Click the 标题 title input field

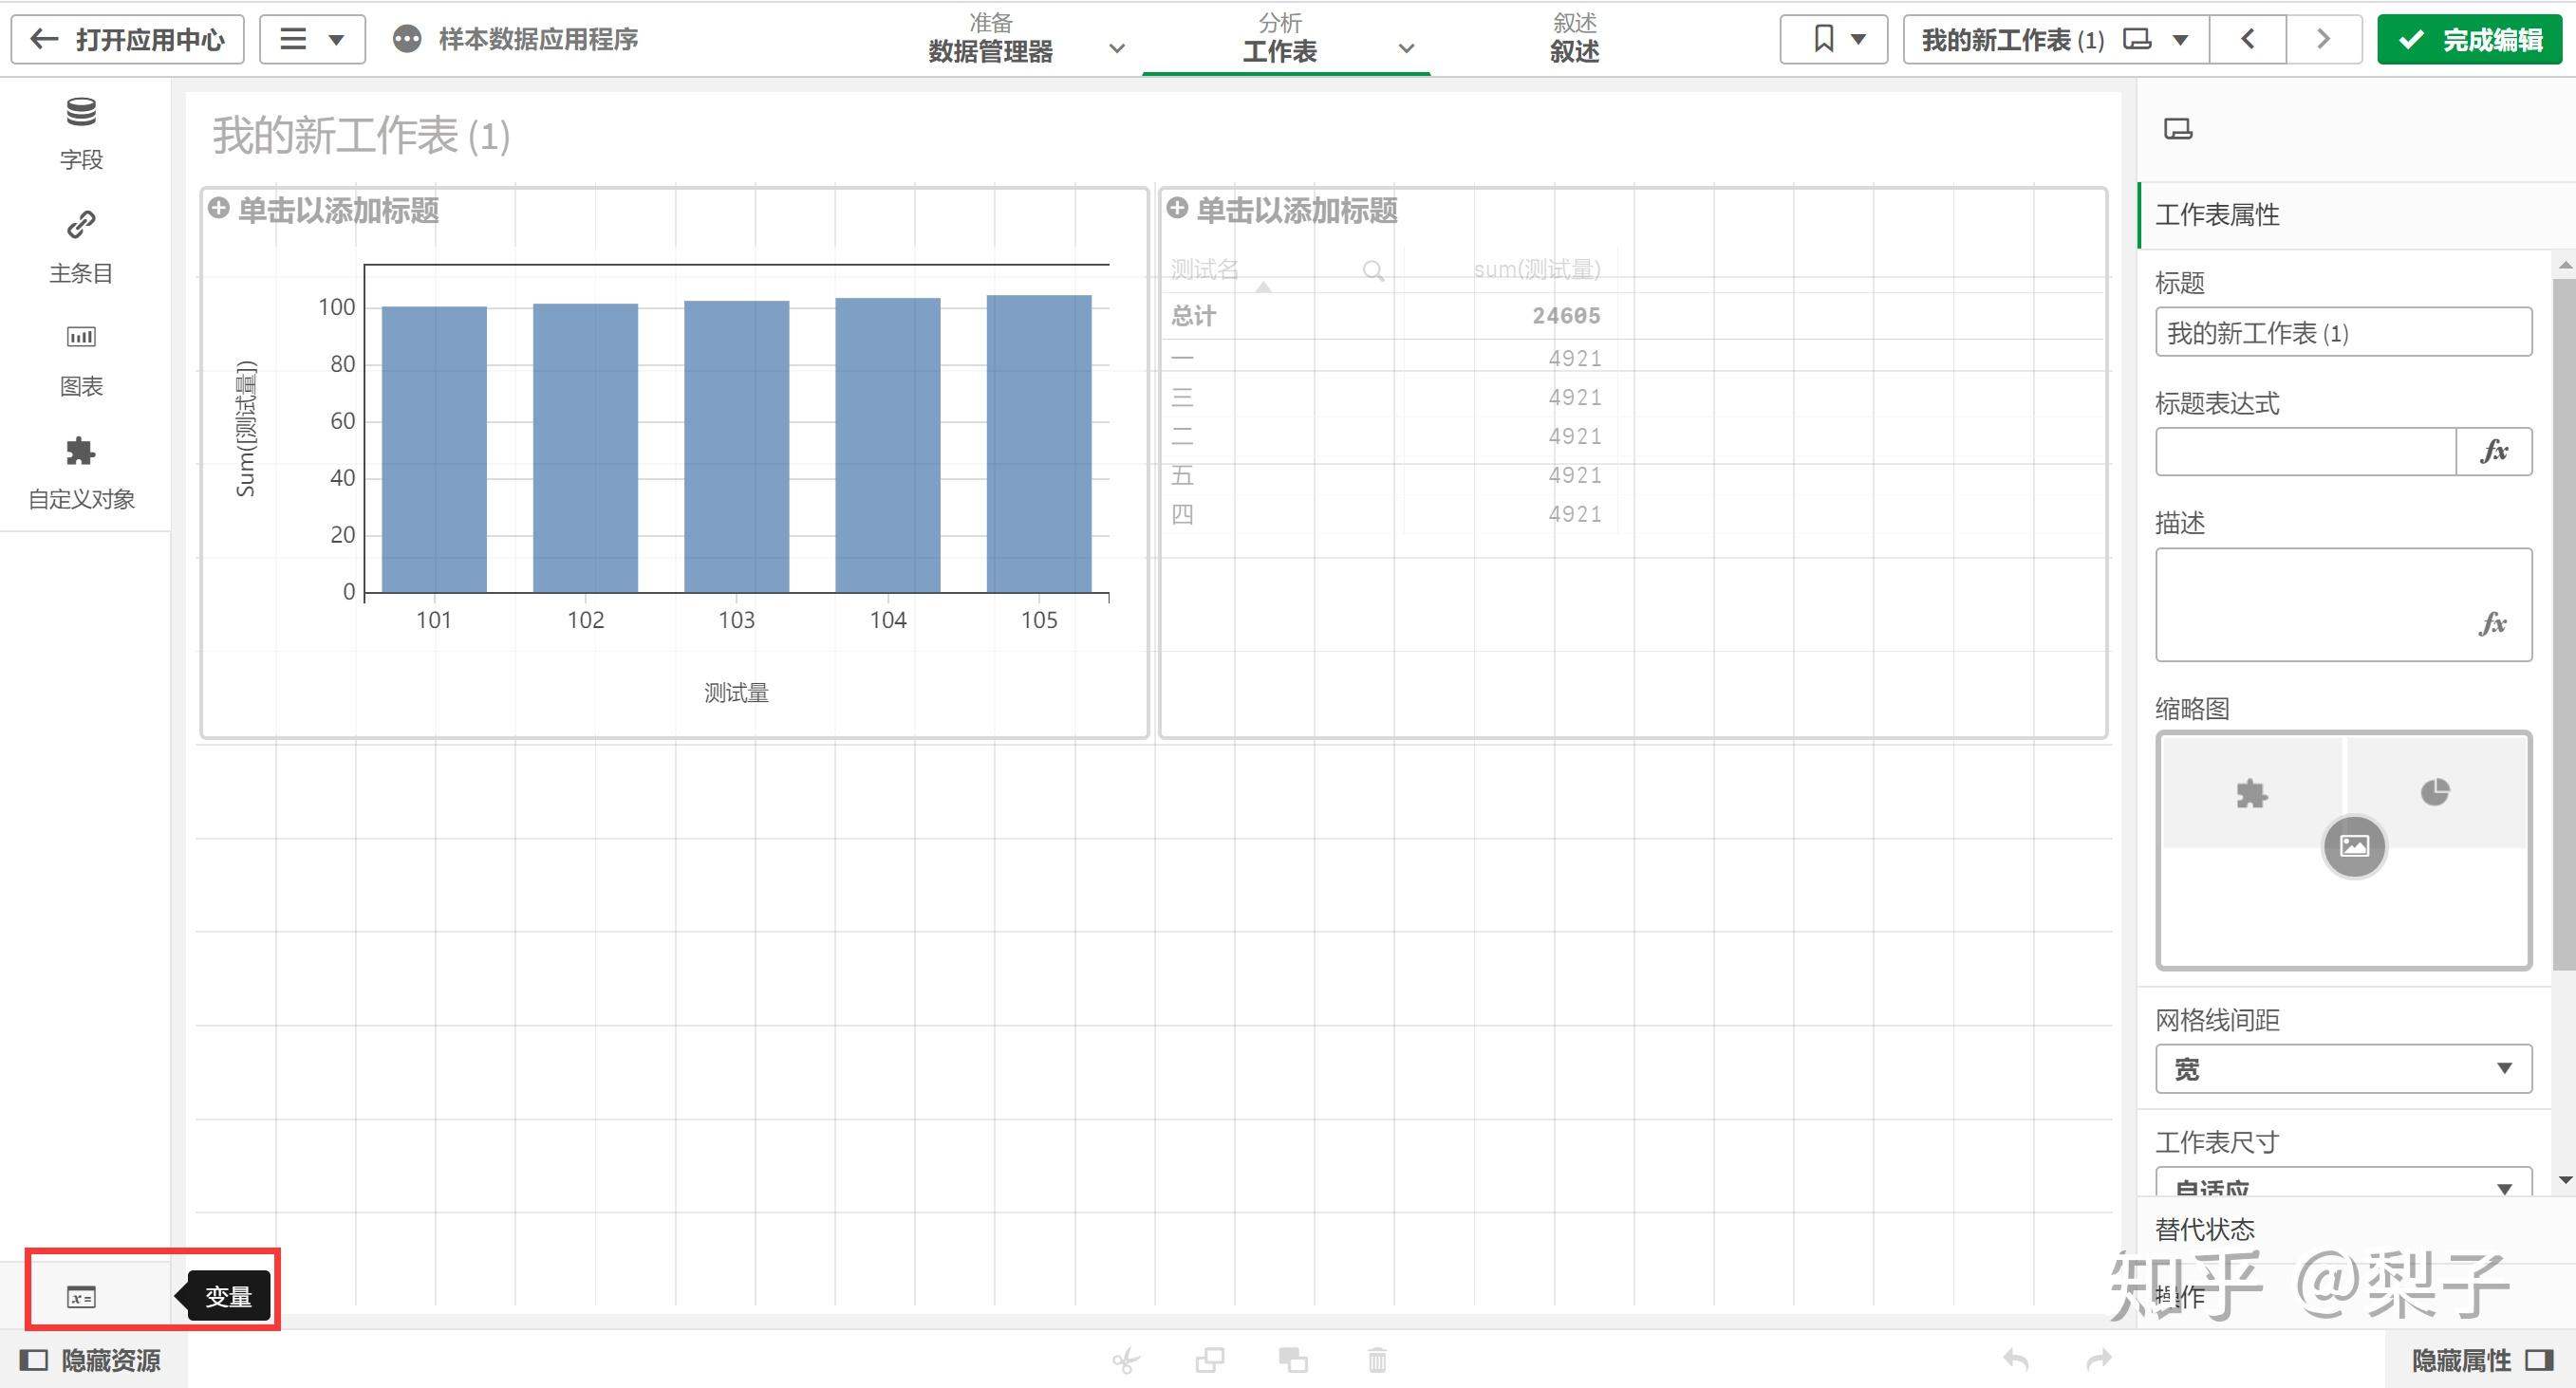tap(2342, 333)
